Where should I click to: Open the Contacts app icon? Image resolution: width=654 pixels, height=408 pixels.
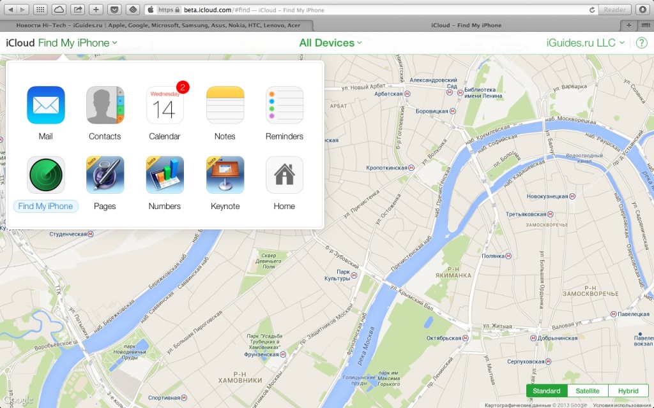105,105
